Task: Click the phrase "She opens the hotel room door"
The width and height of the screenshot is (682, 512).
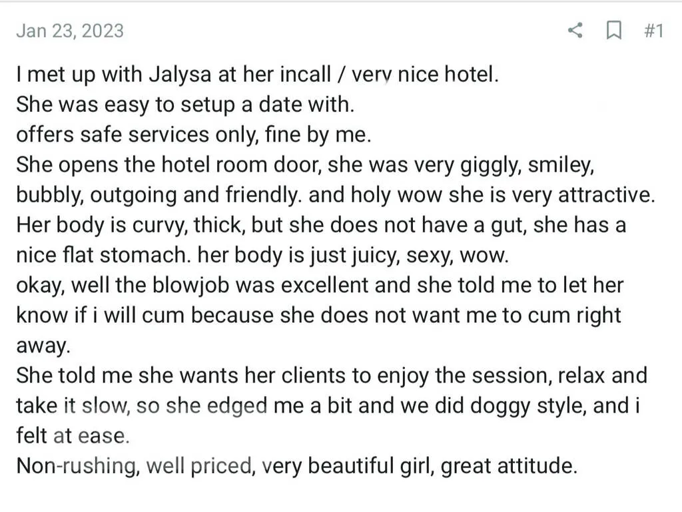Action: [x=169, y=164]
